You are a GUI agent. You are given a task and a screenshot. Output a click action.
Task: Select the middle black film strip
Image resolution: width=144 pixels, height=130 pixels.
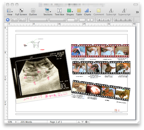[x=101, y=68]
